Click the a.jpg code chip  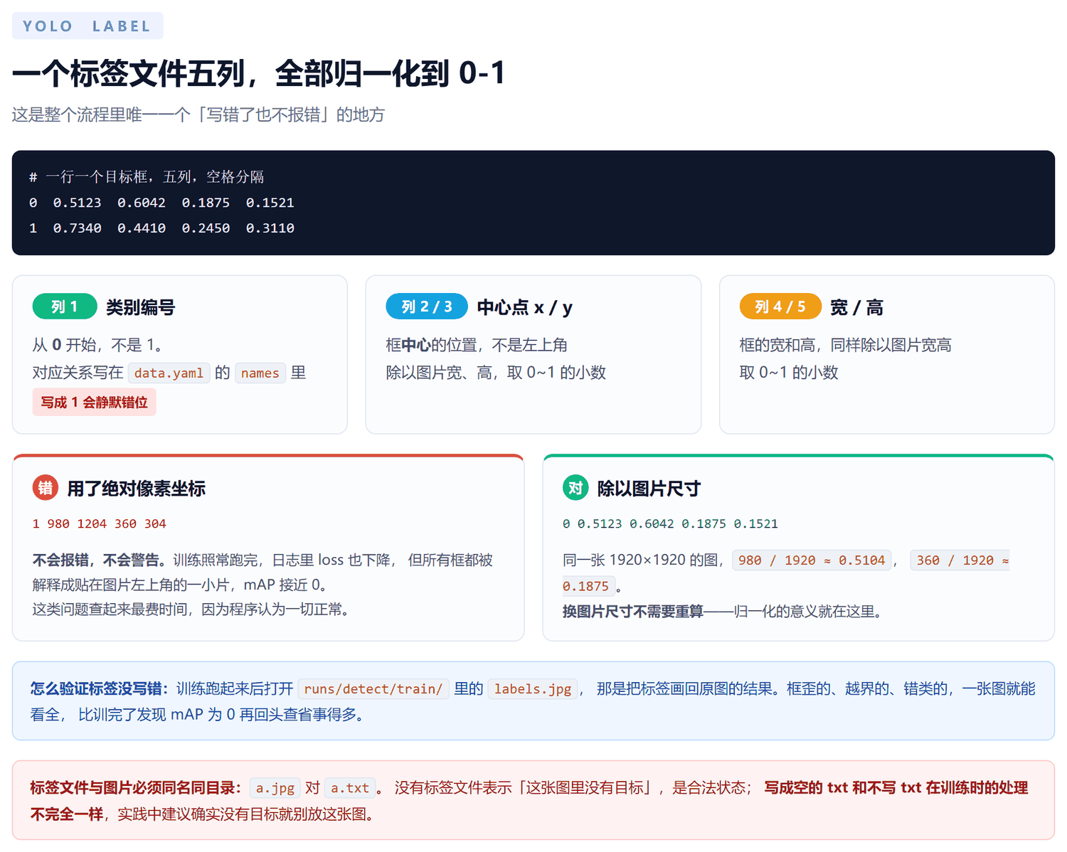(x=275, y=788)
